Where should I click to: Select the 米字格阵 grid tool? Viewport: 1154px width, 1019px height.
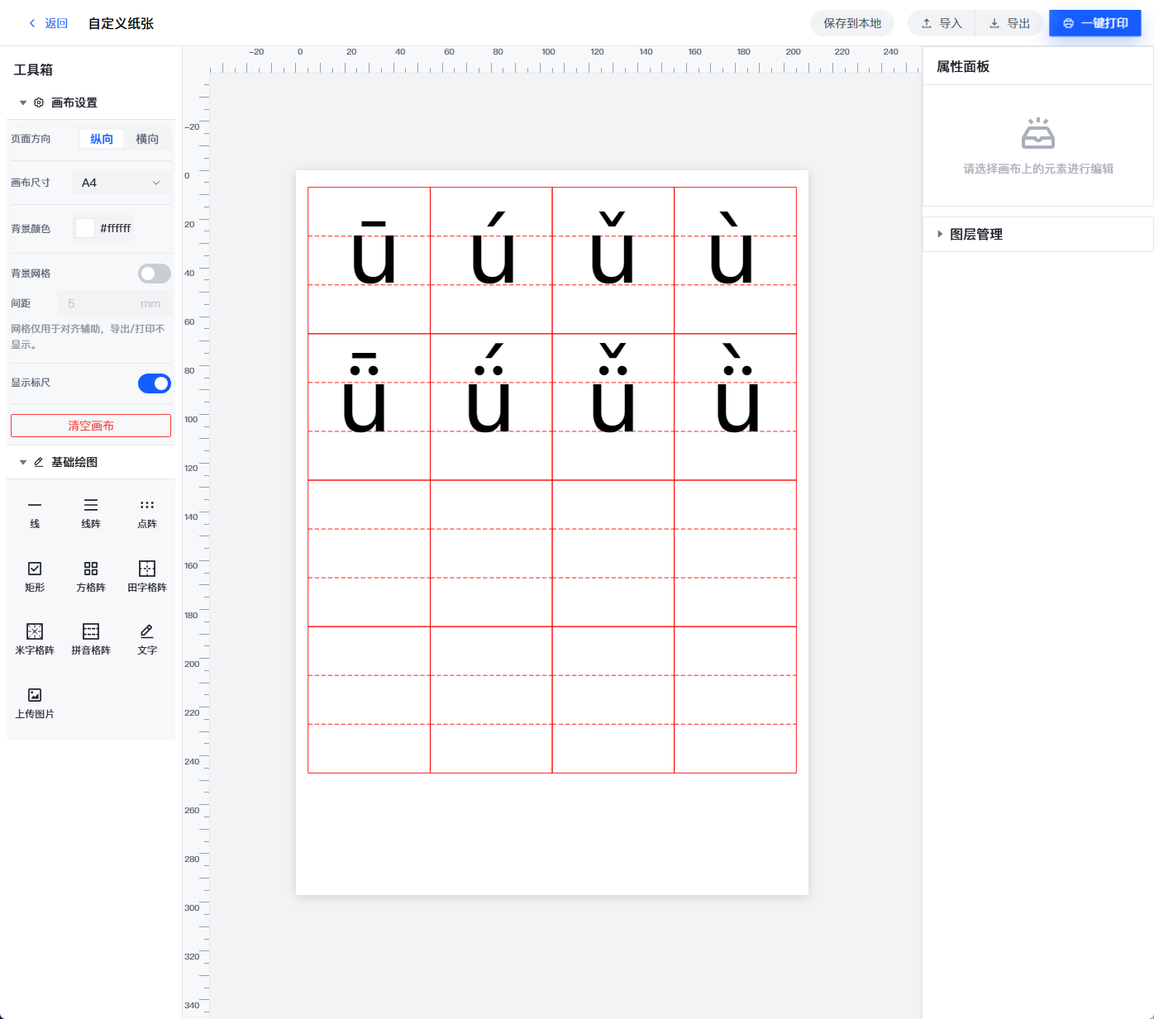35,639
